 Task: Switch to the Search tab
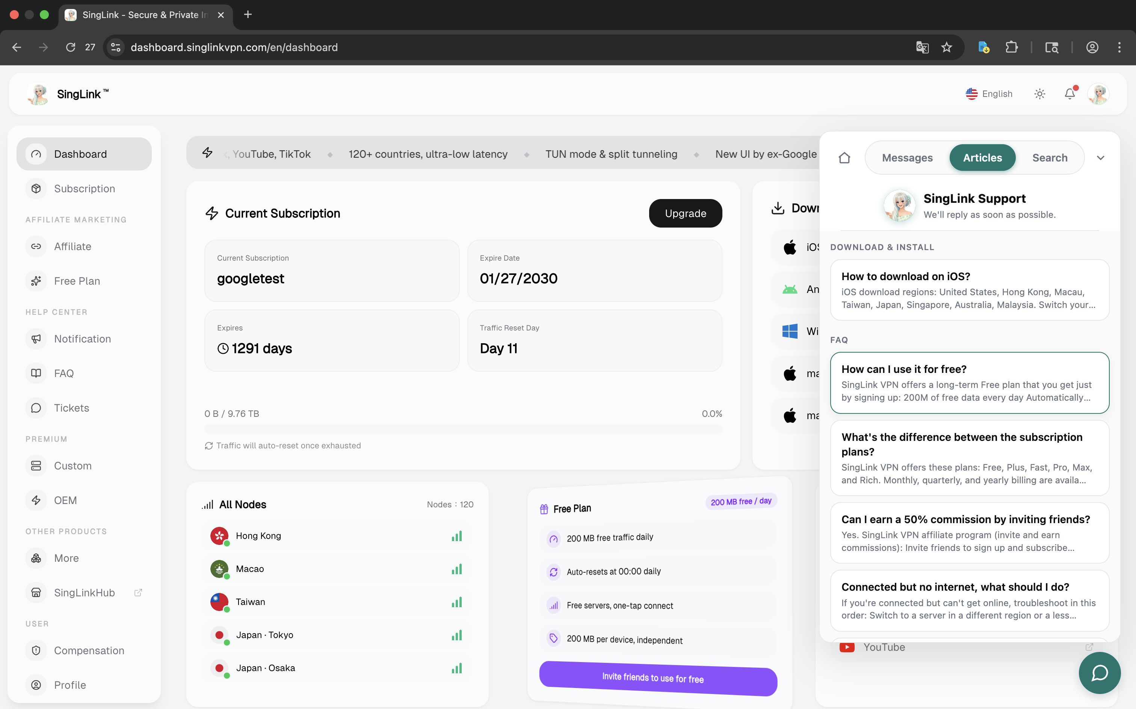(x=1050, y=158)
